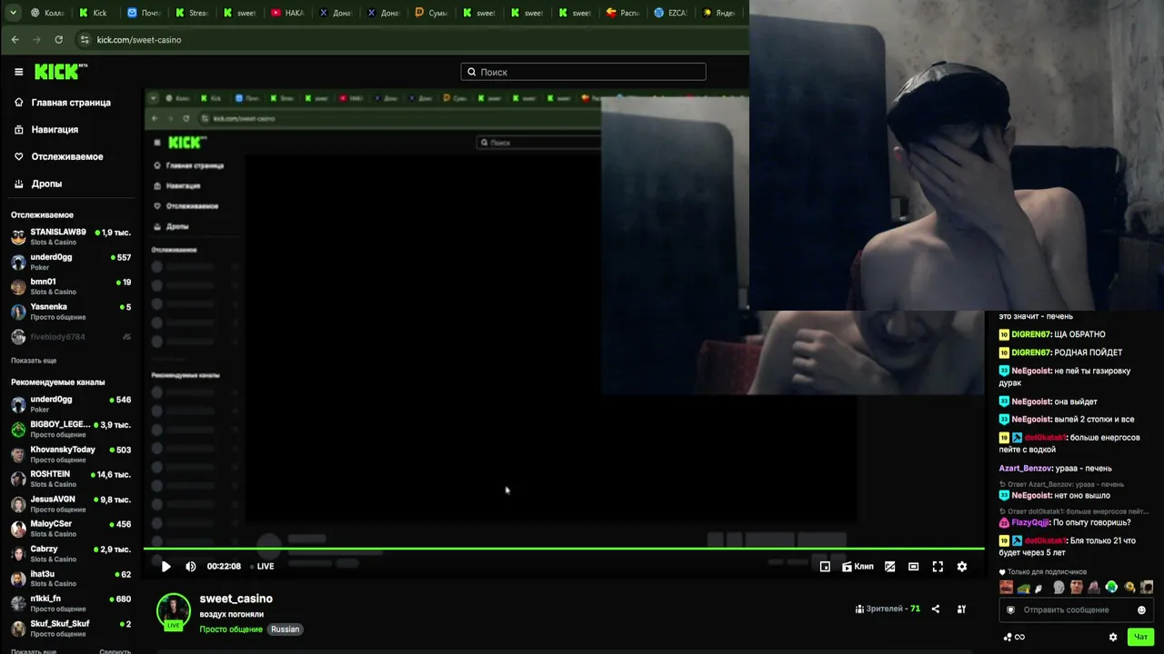Screen dimensions: 1164x654
Task: Open Дропы in the sidebar
Action: (38, 183)
